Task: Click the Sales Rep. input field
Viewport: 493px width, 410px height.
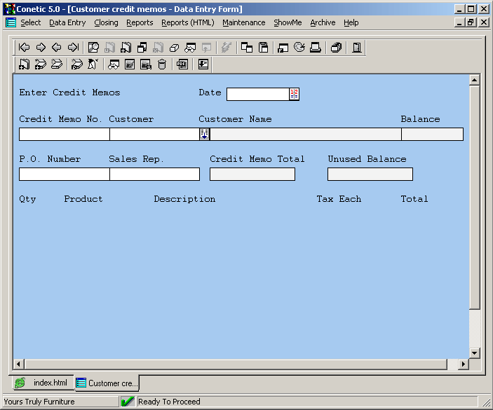Action: tap(154, 174)
